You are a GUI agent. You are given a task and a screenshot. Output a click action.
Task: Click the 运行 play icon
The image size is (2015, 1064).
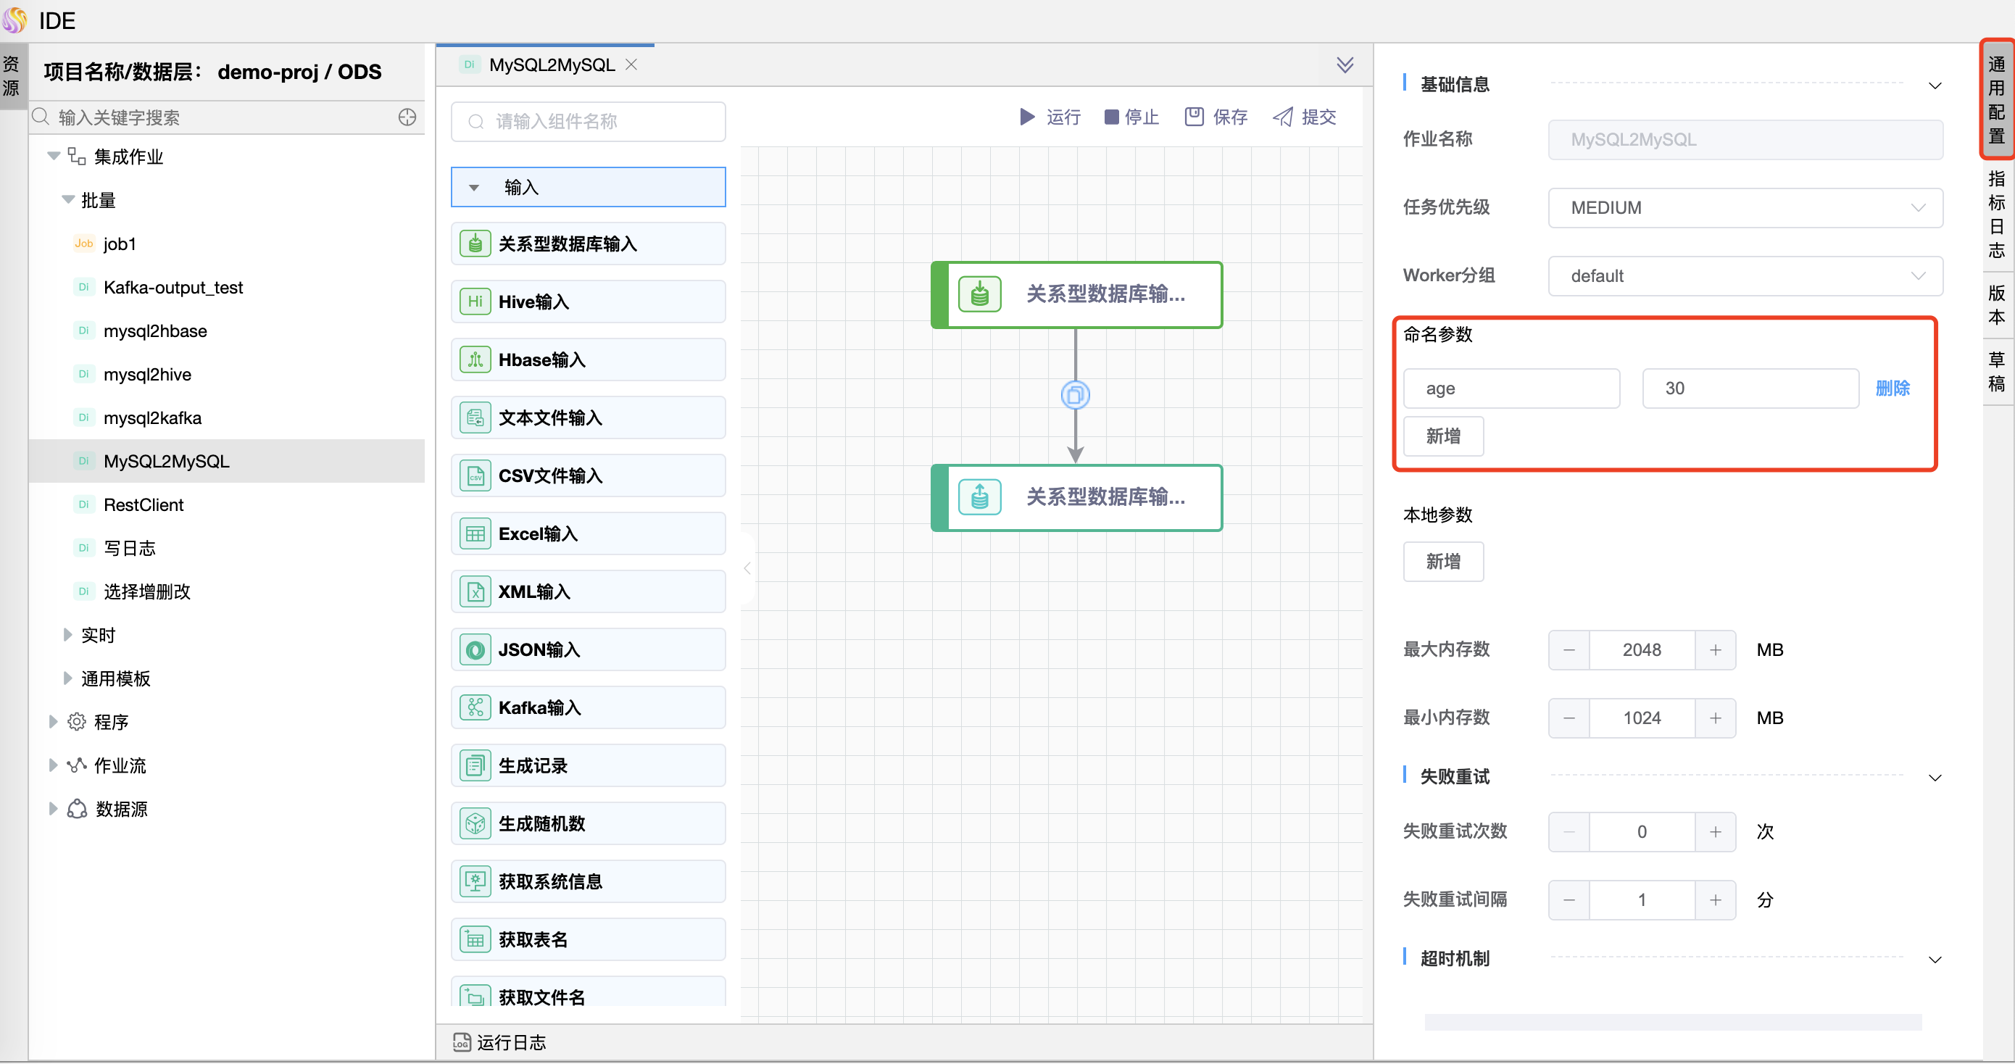[1027, 117]
